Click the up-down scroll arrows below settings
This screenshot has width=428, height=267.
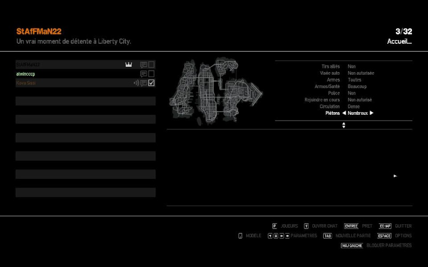click(x=343, y=125)
